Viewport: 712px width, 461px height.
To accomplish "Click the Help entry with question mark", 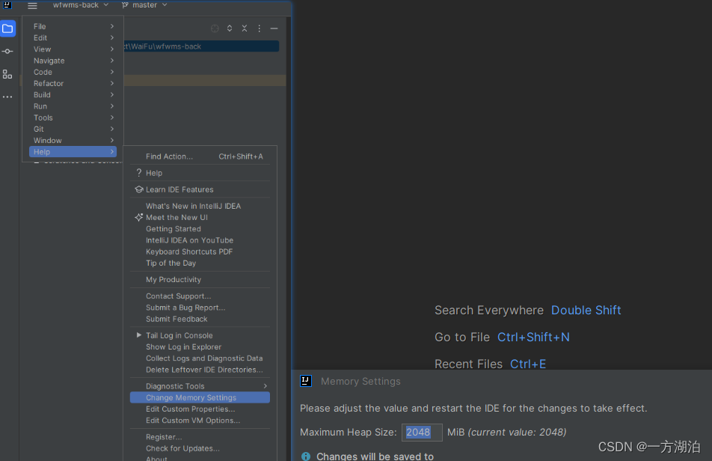I will point(200,173).
